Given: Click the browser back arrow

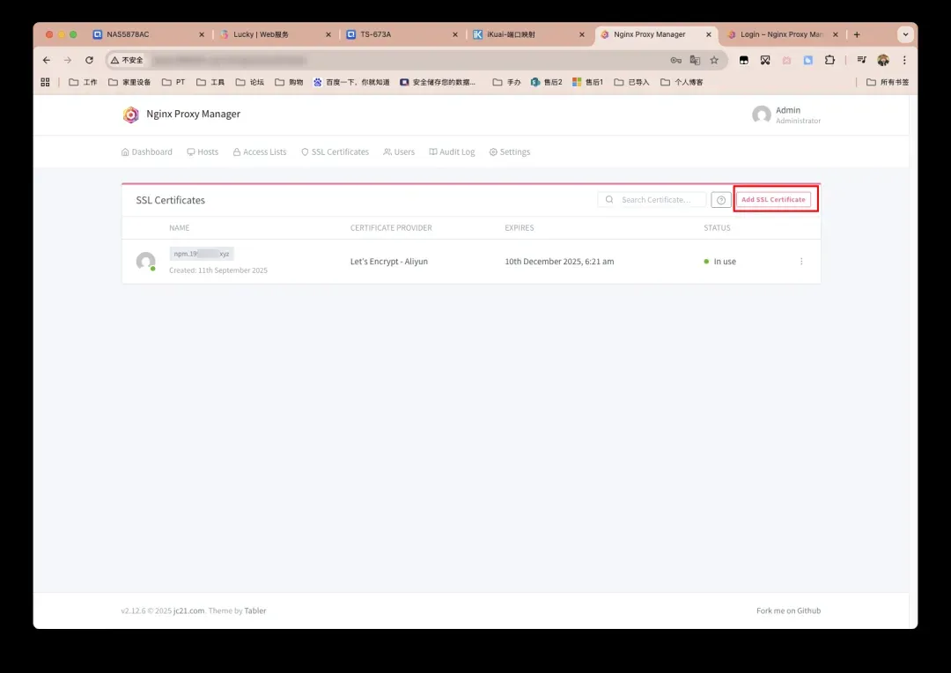Looking at the screenshot, I should pos(47,60).
